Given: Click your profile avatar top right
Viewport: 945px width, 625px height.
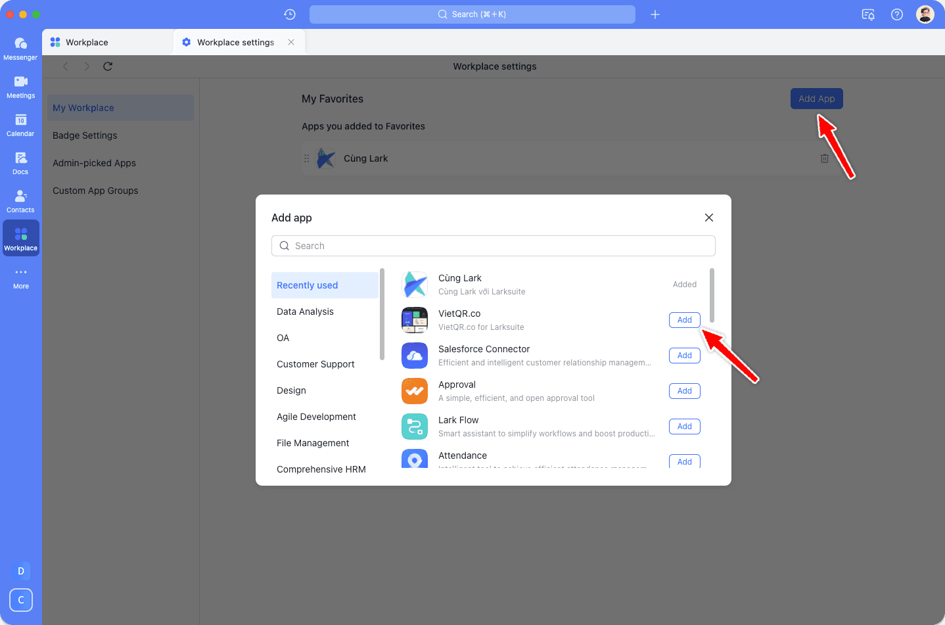Looking at the screenshot, I should 925,14.
